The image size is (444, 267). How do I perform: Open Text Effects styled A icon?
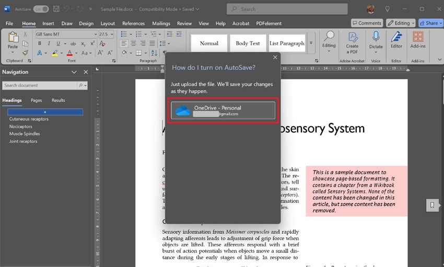click(40, 53)
